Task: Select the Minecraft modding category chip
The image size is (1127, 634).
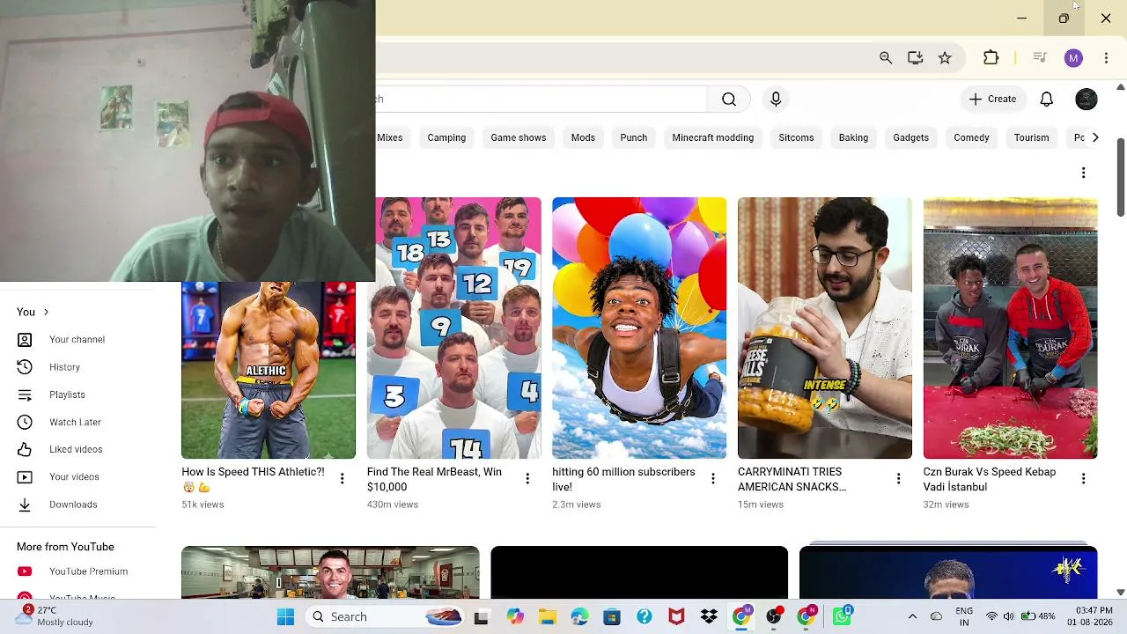Action: [713, 137]
